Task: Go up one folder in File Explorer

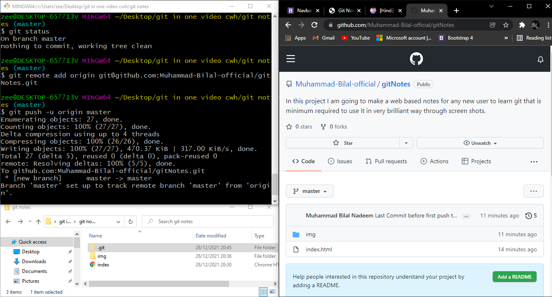Action: pyautogui.click(x=38, y=222)
